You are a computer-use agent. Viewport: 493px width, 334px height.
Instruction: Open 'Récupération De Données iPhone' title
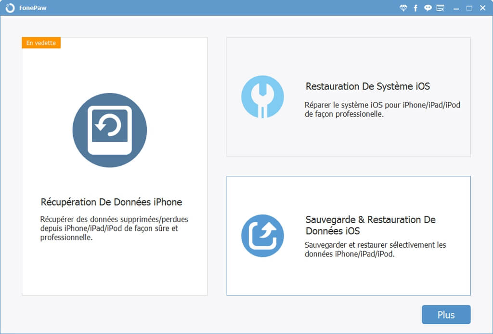click(x=111, y=202)
